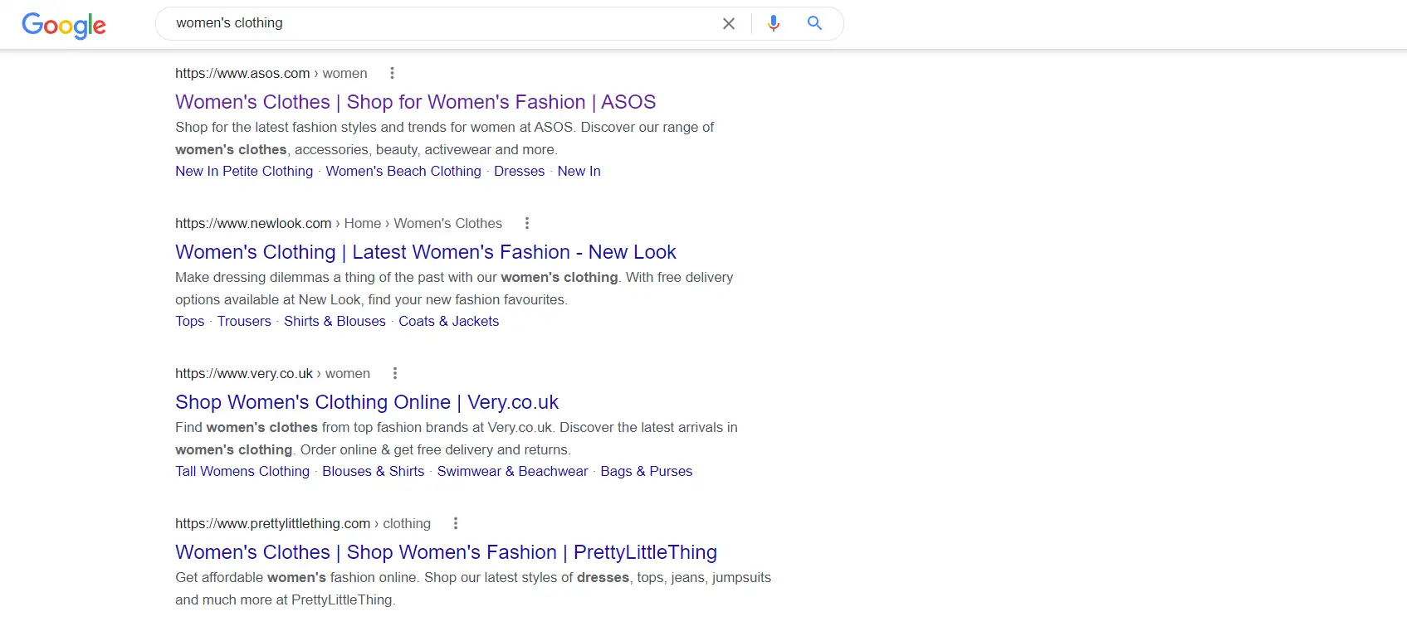Open the Tops sitelink under New Look
1407x631 pixels.
189,321
